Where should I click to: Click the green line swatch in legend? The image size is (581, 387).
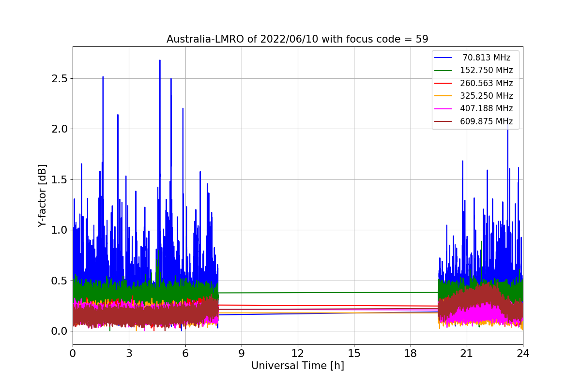[443, 71]
